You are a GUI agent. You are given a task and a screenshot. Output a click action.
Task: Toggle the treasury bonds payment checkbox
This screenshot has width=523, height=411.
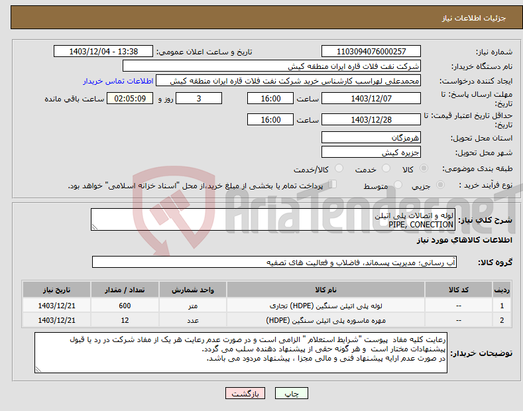pos(333,184)
